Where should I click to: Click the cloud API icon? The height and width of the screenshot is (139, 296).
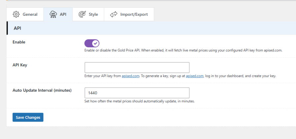[x=53, y=14]
